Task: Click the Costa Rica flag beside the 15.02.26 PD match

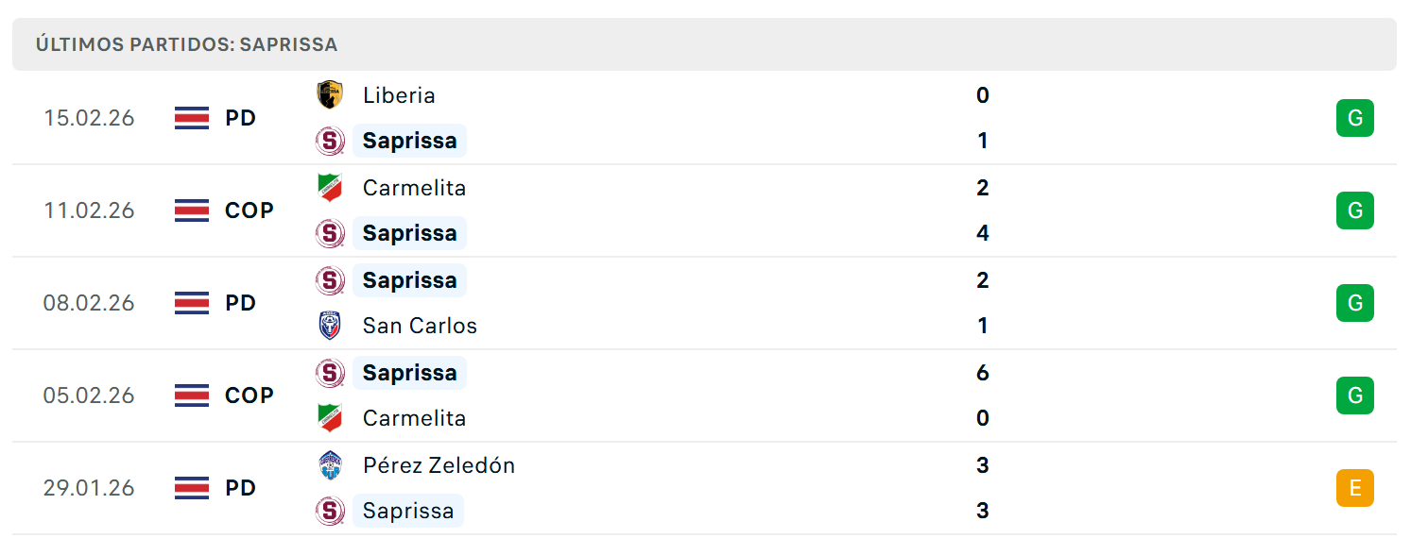Action: tap(192, 118)
